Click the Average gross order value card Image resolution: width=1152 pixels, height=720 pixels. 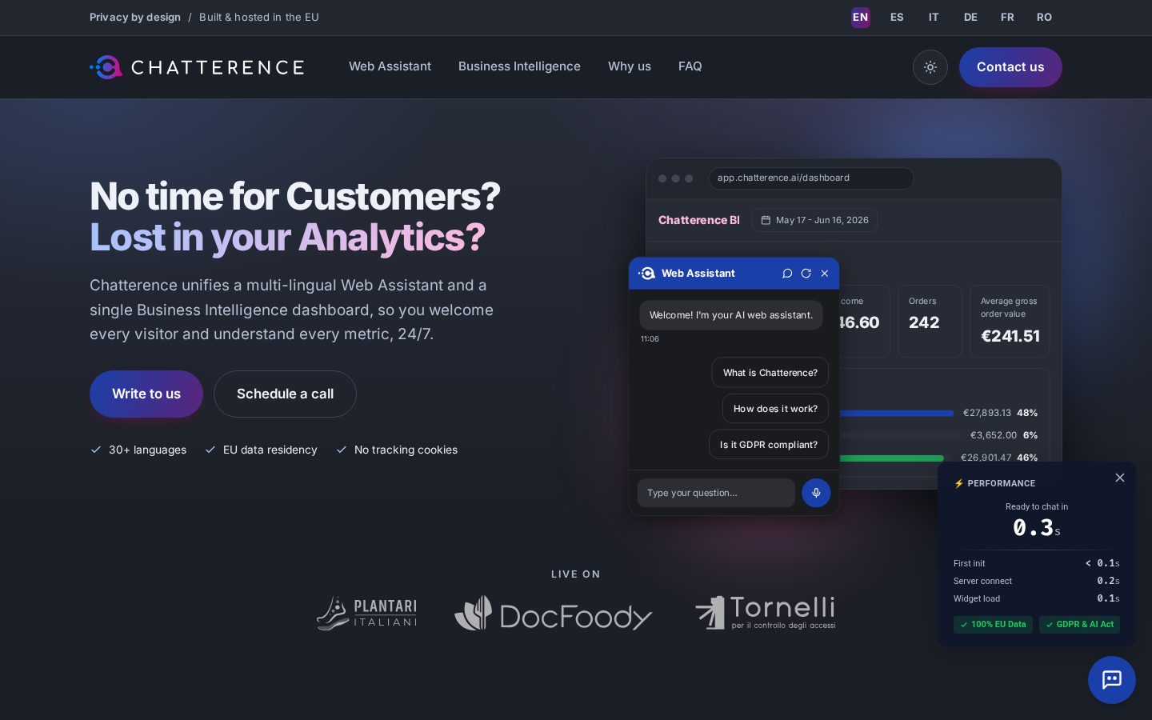click(1010, 322)
